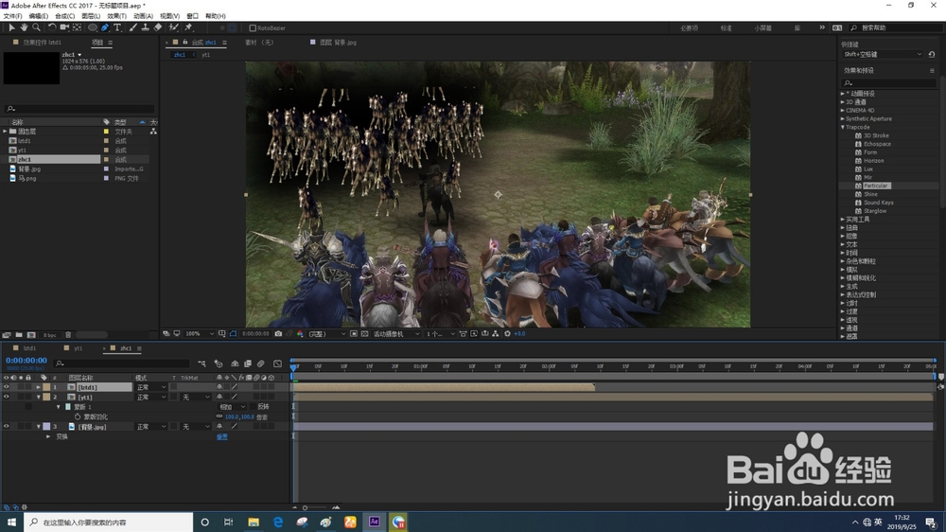Screen dimensions: 946x532
Task: Toggle mask and shape path visibility icon
Action: click(233, 333)
